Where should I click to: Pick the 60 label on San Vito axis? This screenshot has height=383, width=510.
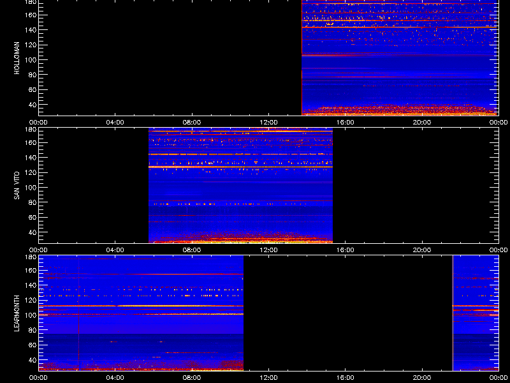click(x=33, y=217)
